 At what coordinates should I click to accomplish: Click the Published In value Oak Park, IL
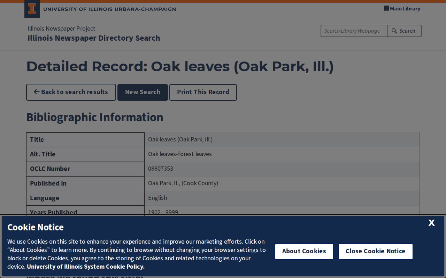coord(183,183)
